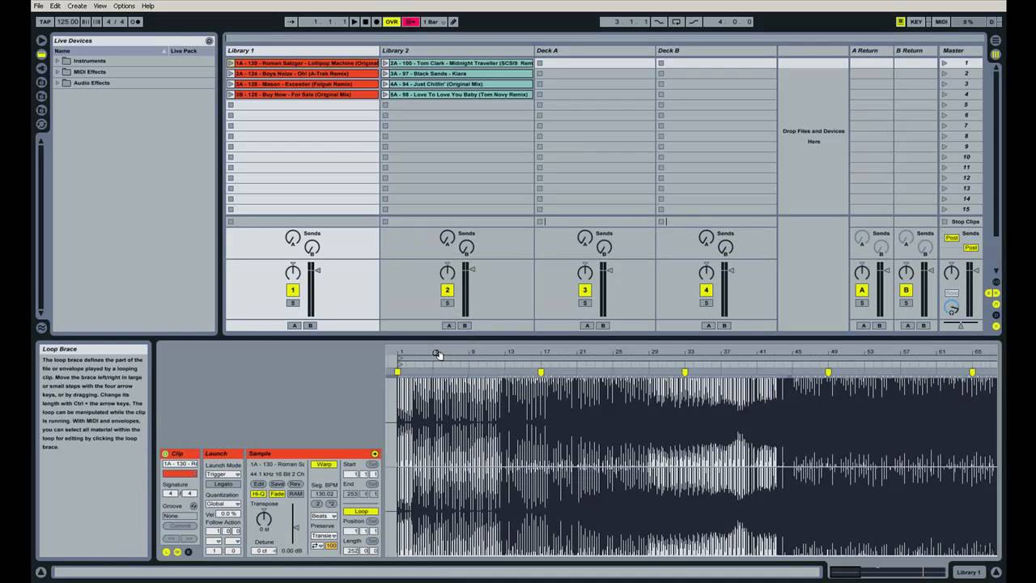Screen dimensions: 1036x583
Task: Toggle the A Return track activator
Action: coord(862,290)
